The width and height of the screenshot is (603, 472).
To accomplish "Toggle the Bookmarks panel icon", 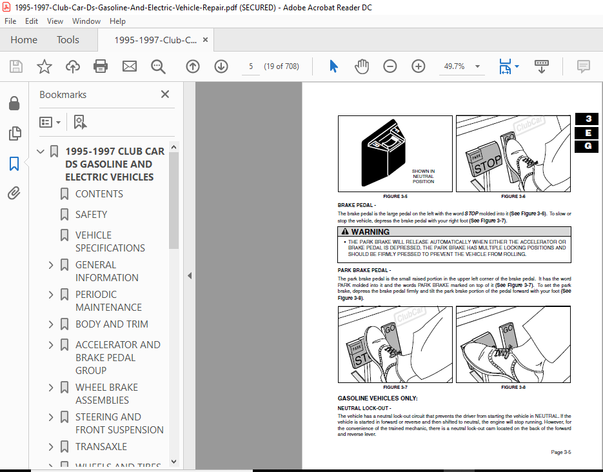I will (x=14, y=163).
